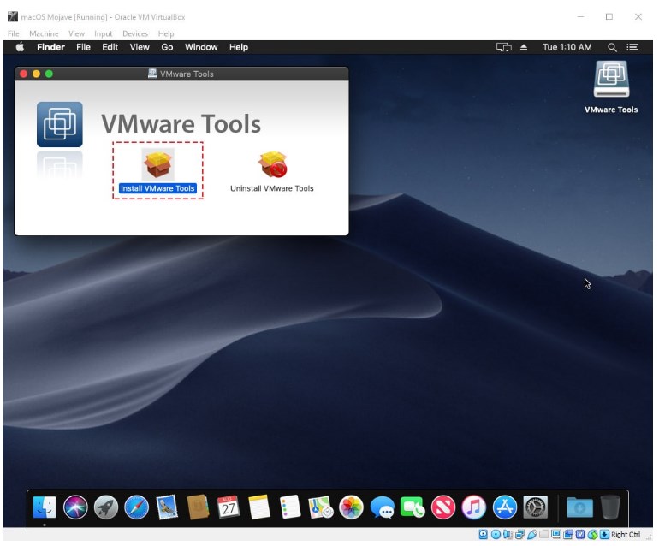Click the Tue 1:10 AM clock
Viewport: 659px width, 546px height.
pyautogui.click(x=567, y=47)
